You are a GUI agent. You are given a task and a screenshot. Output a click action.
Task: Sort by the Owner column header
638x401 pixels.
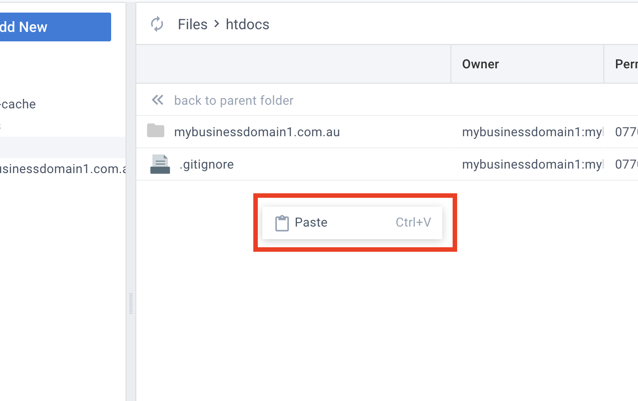tap(481, 64)
